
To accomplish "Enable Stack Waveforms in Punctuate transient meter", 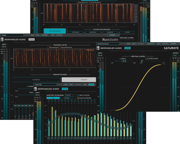I will tap(49, 48).
